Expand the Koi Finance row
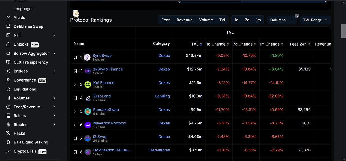Image resolution: width=346 pixels, height=161 pixels. [75, 85]
